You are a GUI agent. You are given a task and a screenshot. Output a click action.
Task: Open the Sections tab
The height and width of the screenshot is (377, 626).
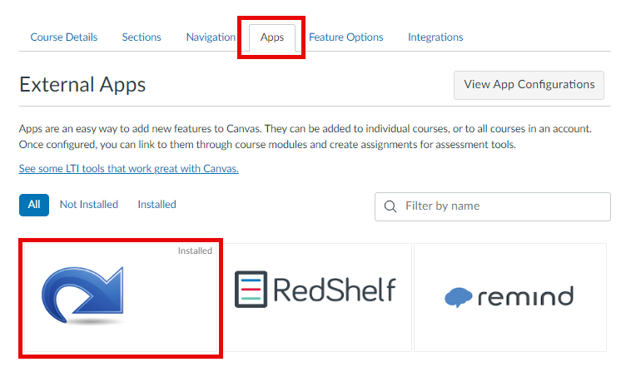tap(142, 37)
